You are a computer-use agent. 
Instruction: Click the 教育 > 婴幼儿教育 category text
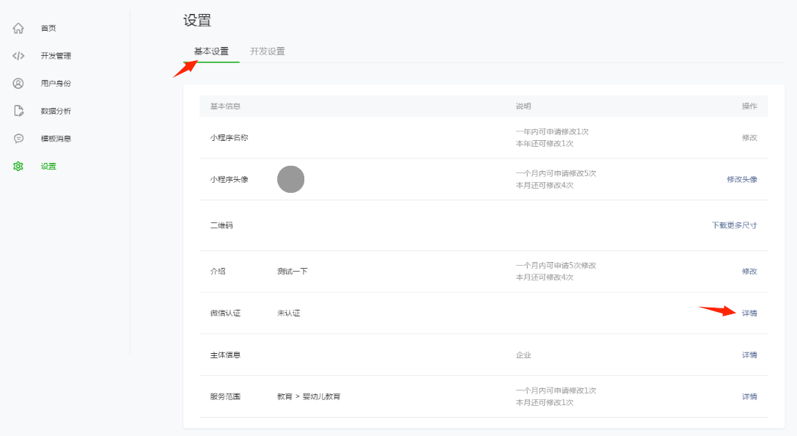[x=309, y=397]
